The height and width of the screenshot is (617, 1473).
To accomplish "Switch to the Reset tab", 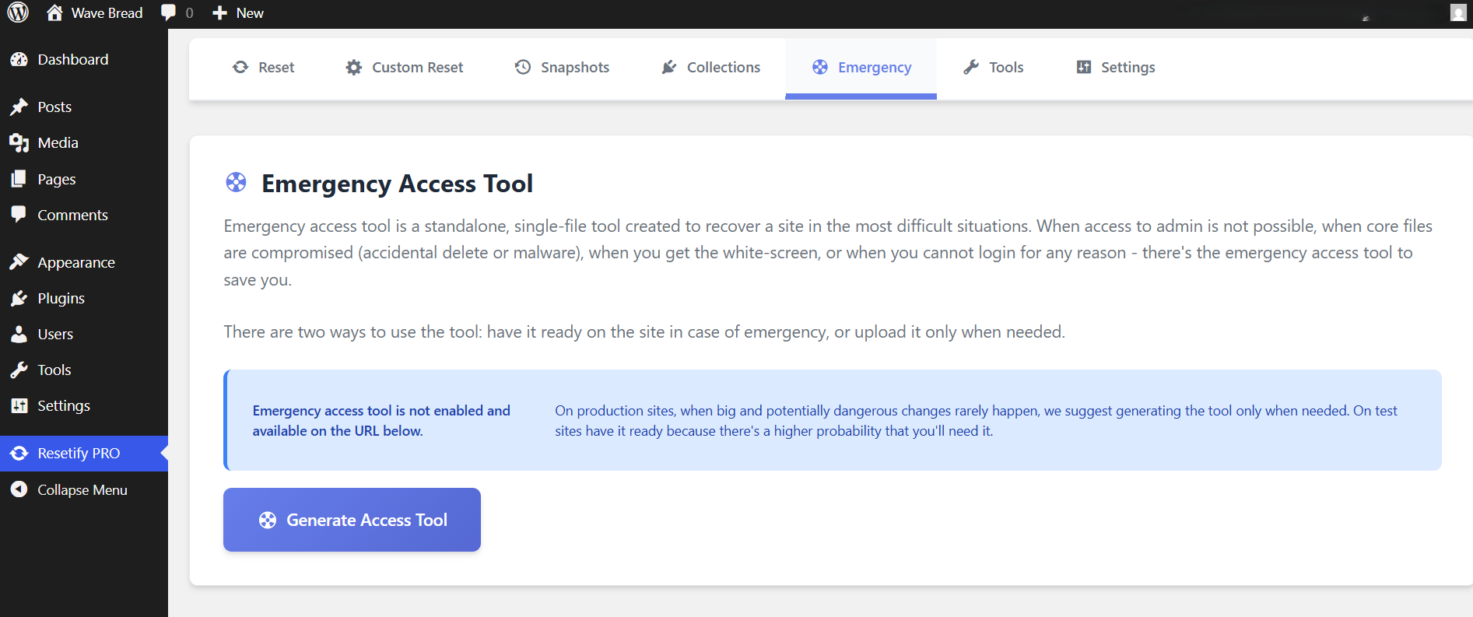I will pos(263,68).
